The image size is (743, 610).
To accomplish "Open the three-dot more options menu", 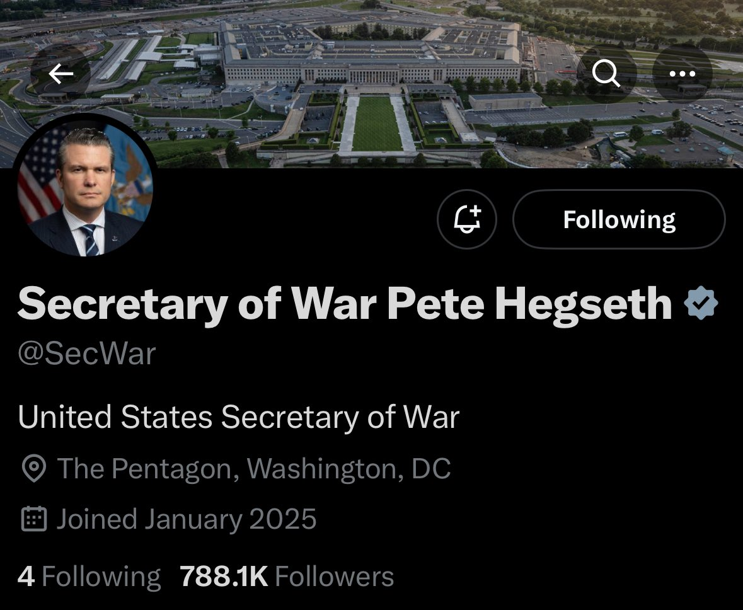I will pos(682,74).
